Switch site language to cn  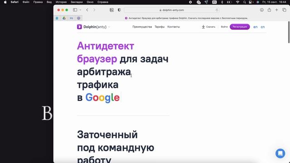[263, 27]
